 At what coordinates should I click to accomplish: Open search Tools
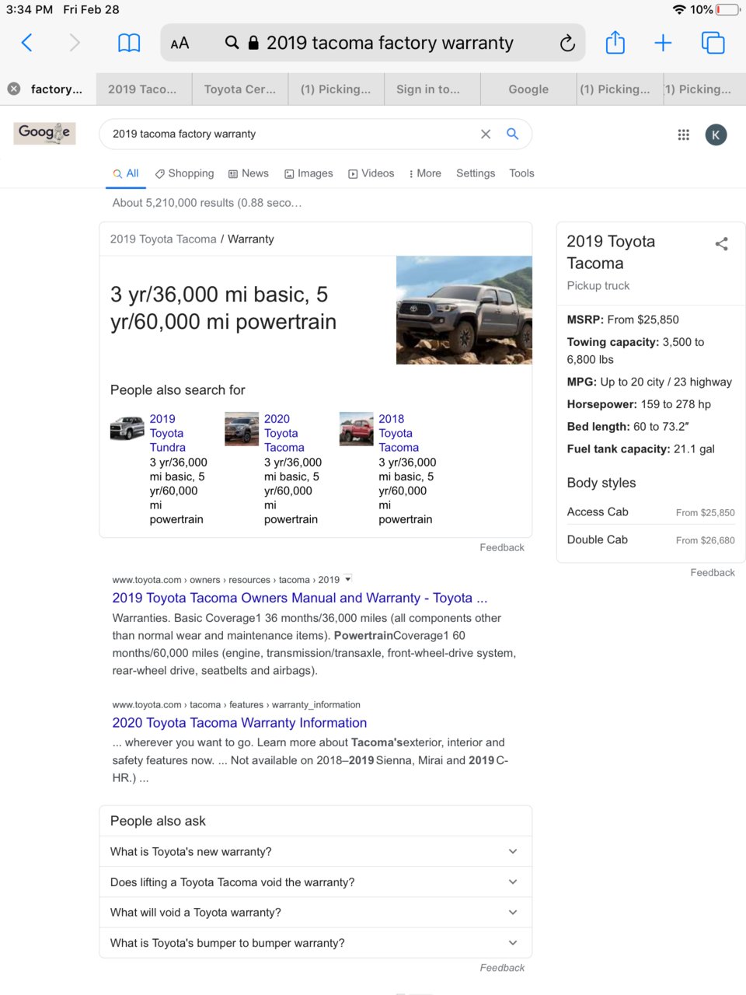pyautogui.click(x=521, y=173)
